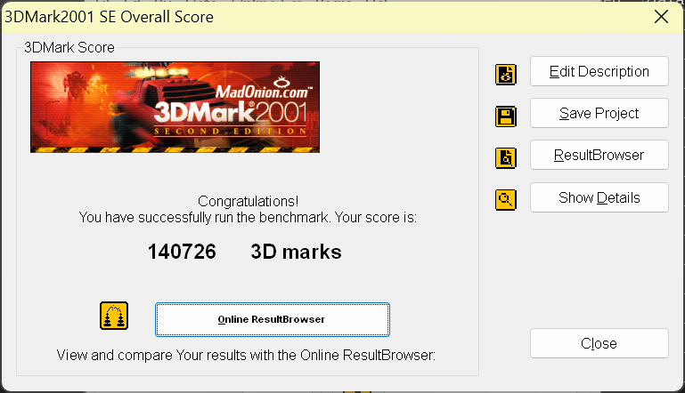
Task: Click the Edit Description document icon
Action: 506,74
